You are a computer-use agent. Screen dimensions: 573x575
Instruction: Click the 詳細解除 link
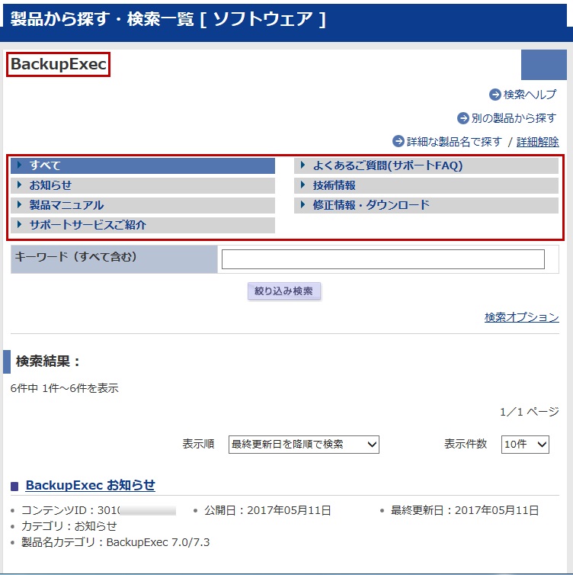(537, 142)
